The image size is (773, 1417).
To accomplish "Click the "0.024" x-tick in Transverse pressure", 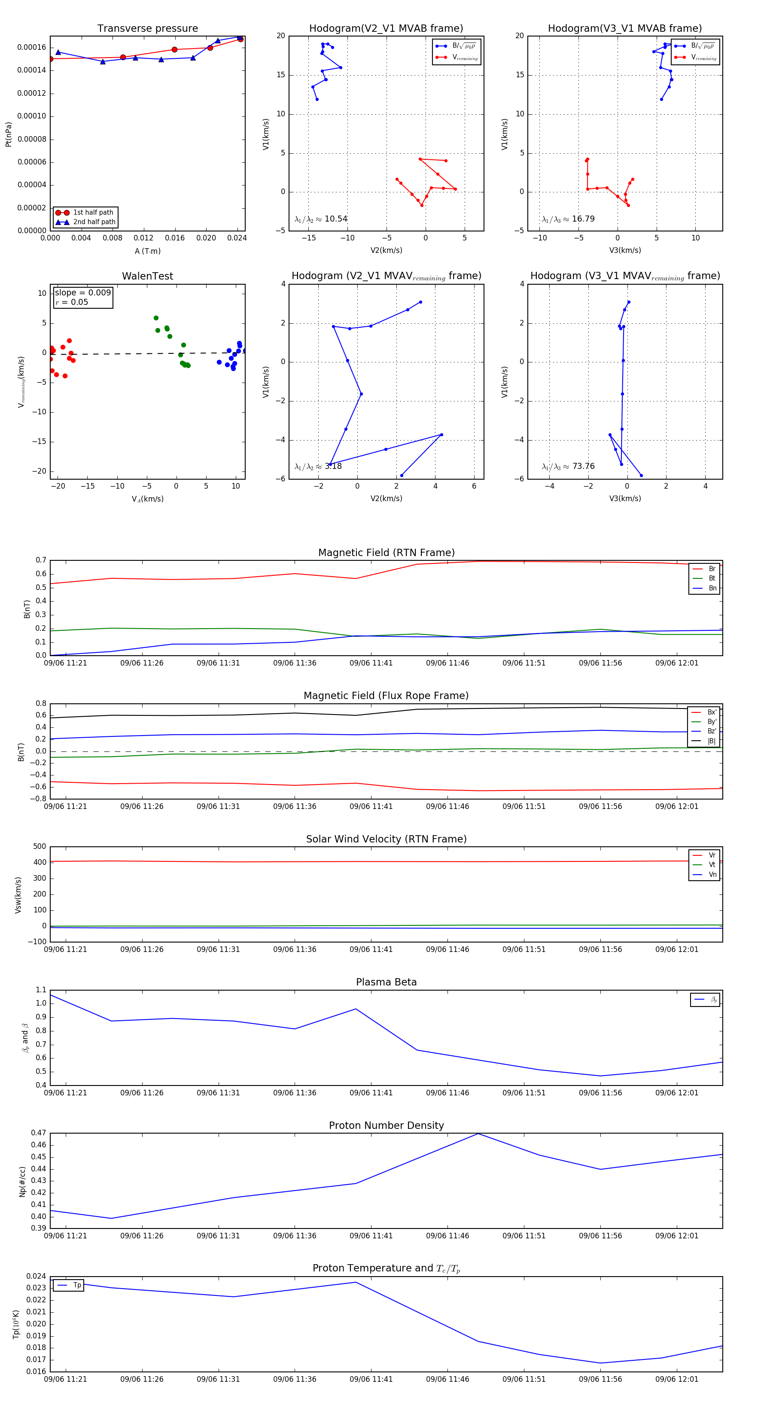I will (x=237, y=238).
